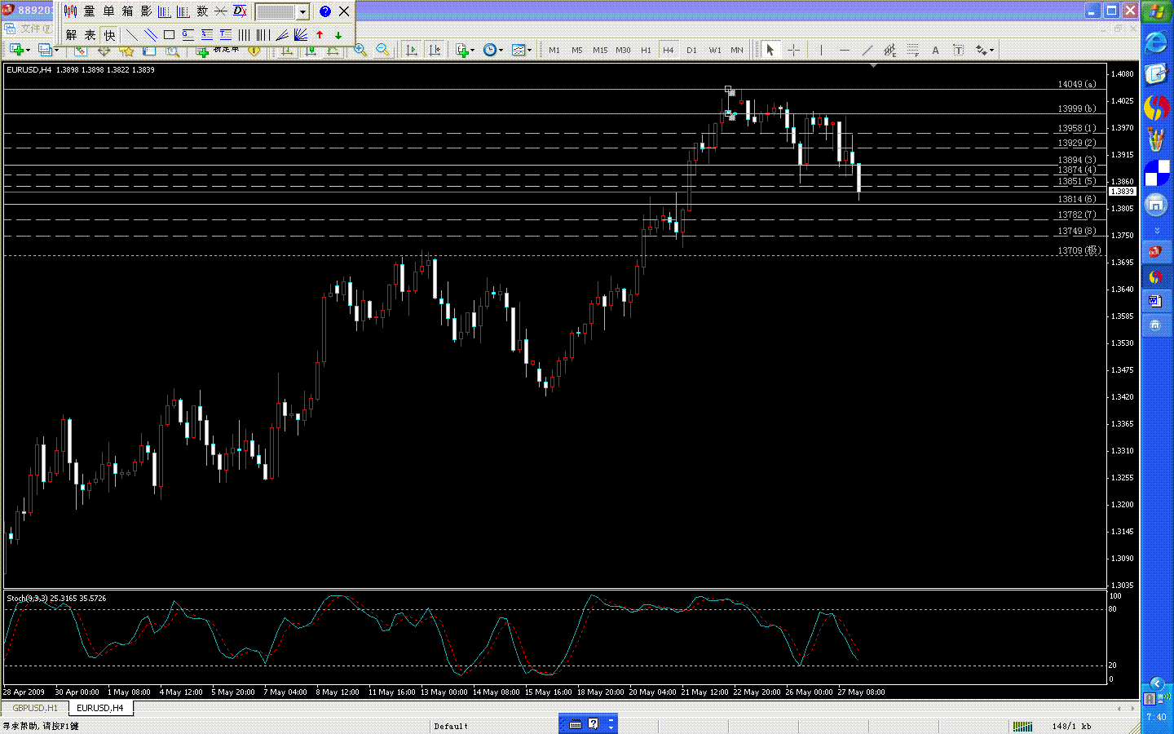
Task: Select the parallel lines channel tool
Action: [x=150, y=35]
